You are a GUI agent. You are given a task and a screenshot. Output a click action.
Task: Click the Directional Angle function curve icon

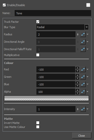pos(83,42)
